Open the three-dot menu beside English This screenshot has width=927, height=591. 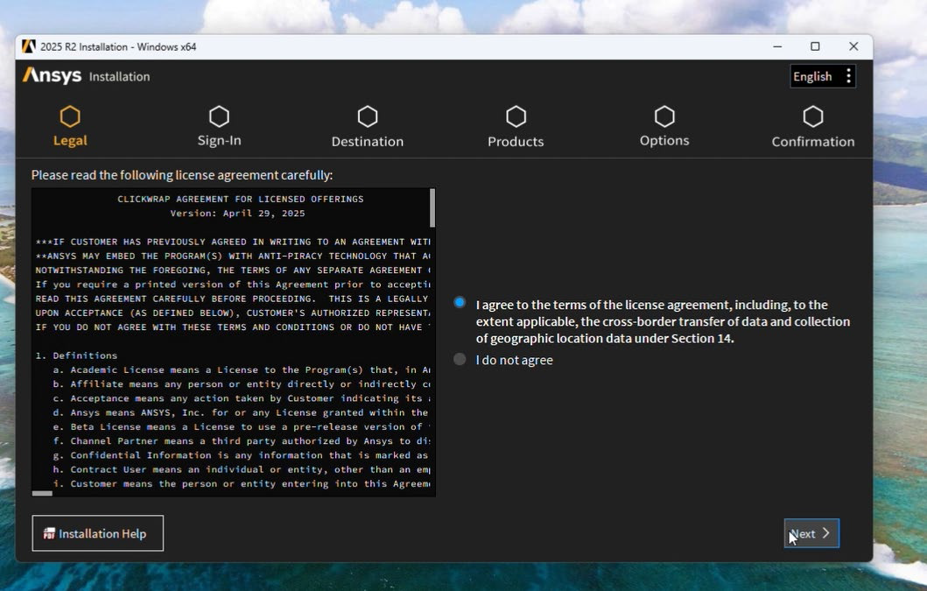(x=847, y=76)
